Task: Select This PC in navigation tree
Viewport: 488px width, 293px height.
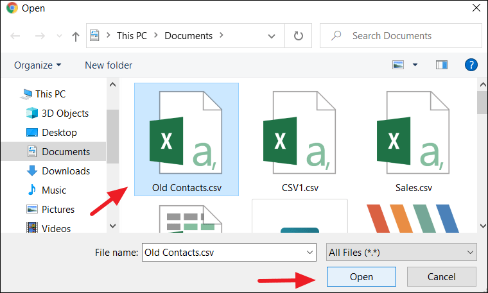Action: pyautogui.click(x=51, y=94)
